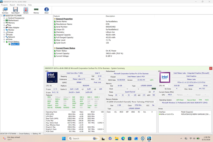Click the Smart Battery green icon
The image size is (213, 142).
tap(7, 42)
